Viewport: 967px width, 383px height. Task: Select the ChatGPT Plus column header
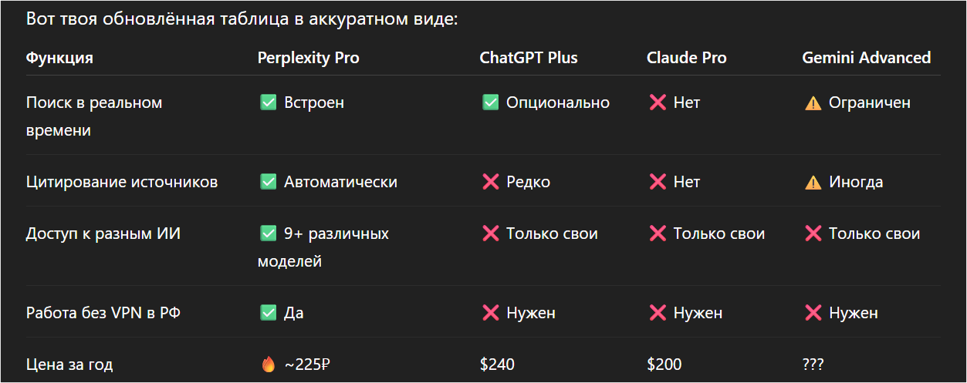[529, 58]
